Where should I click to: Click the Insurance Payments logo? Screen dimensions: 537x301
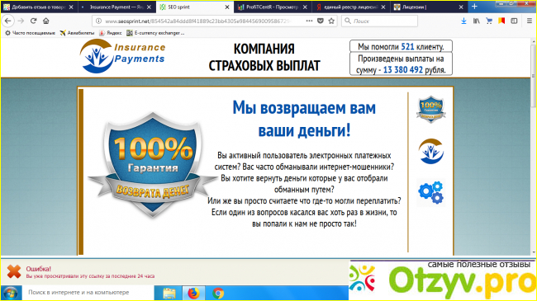coord(122,56)
